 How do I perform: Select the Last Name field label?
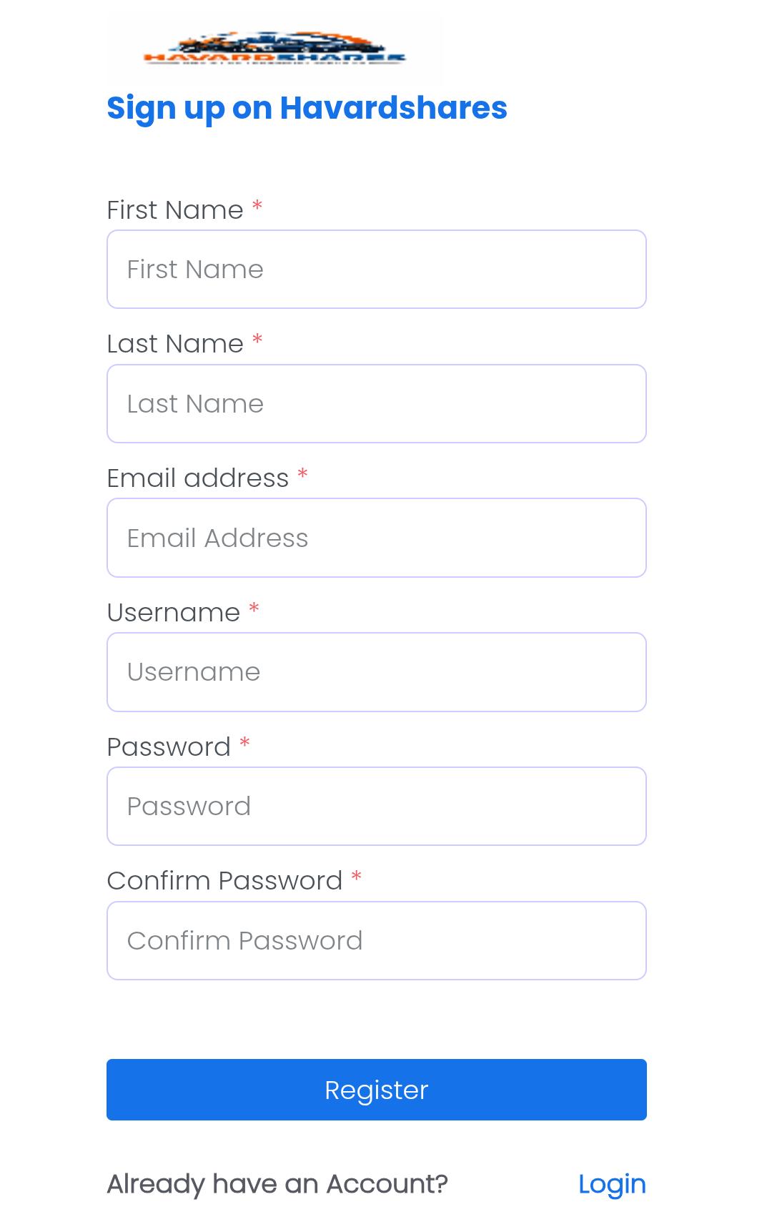click(x=175, y=344)
